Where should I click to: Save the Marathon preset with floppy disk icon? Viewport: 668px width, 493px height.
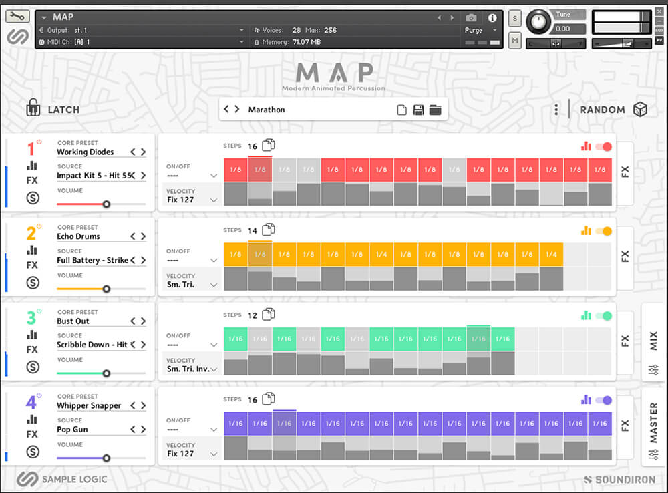point(419,110)
